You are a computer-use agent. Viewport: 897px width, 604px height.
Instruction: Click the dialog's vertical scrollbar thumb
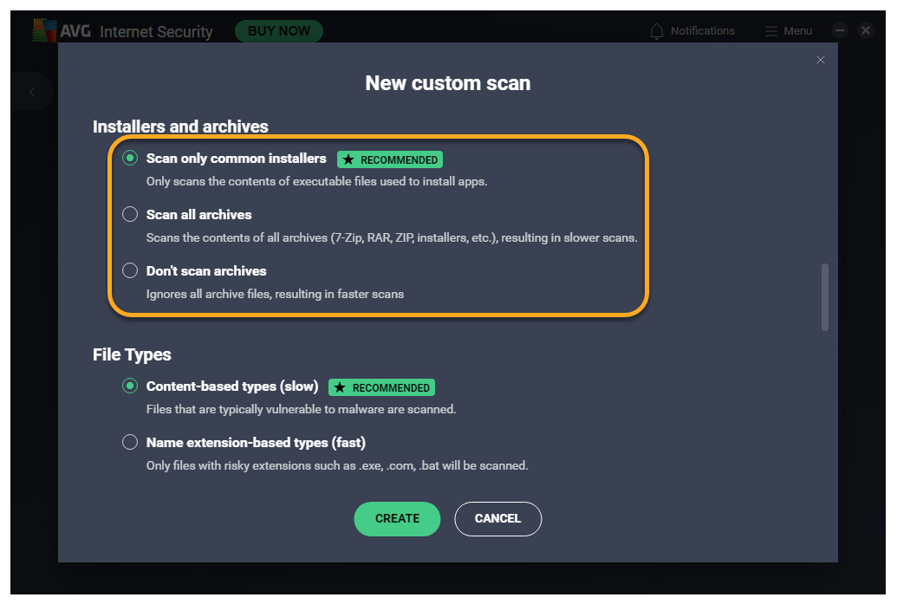824,296
